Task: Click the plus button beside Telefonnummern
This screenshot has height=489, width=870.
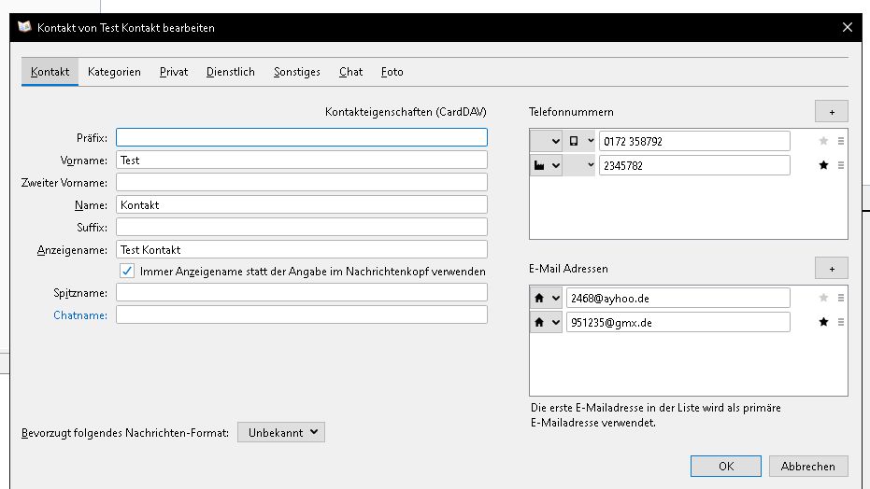Action: [x=831, y=112]
